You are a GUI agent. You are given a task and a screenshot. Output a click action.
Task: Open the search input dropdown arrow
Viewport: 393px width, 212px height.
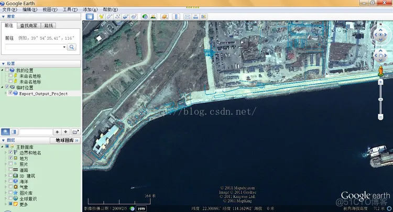click(64, 47)
